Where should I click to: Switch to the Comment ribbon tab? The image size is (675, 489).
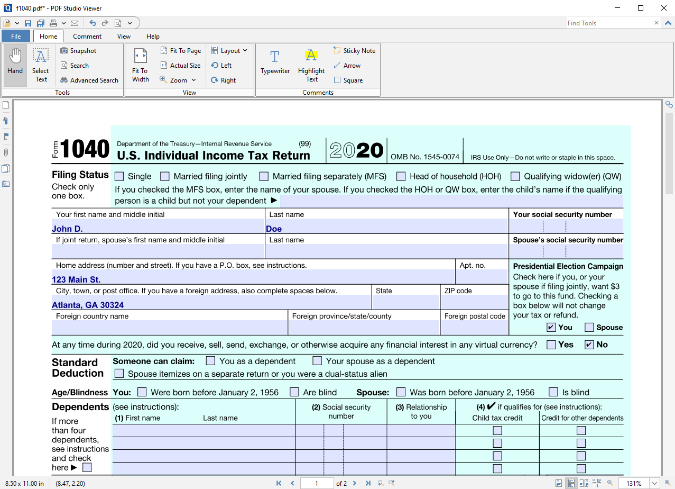(x=87, y=36)
